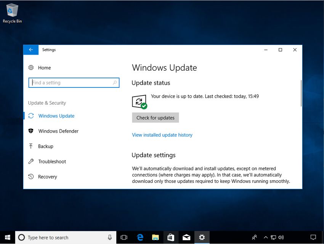Click the Windows Update sync icon in sidebar
Image resolution: width=324 pixels, height=244 pixels.
click(31, 116)
